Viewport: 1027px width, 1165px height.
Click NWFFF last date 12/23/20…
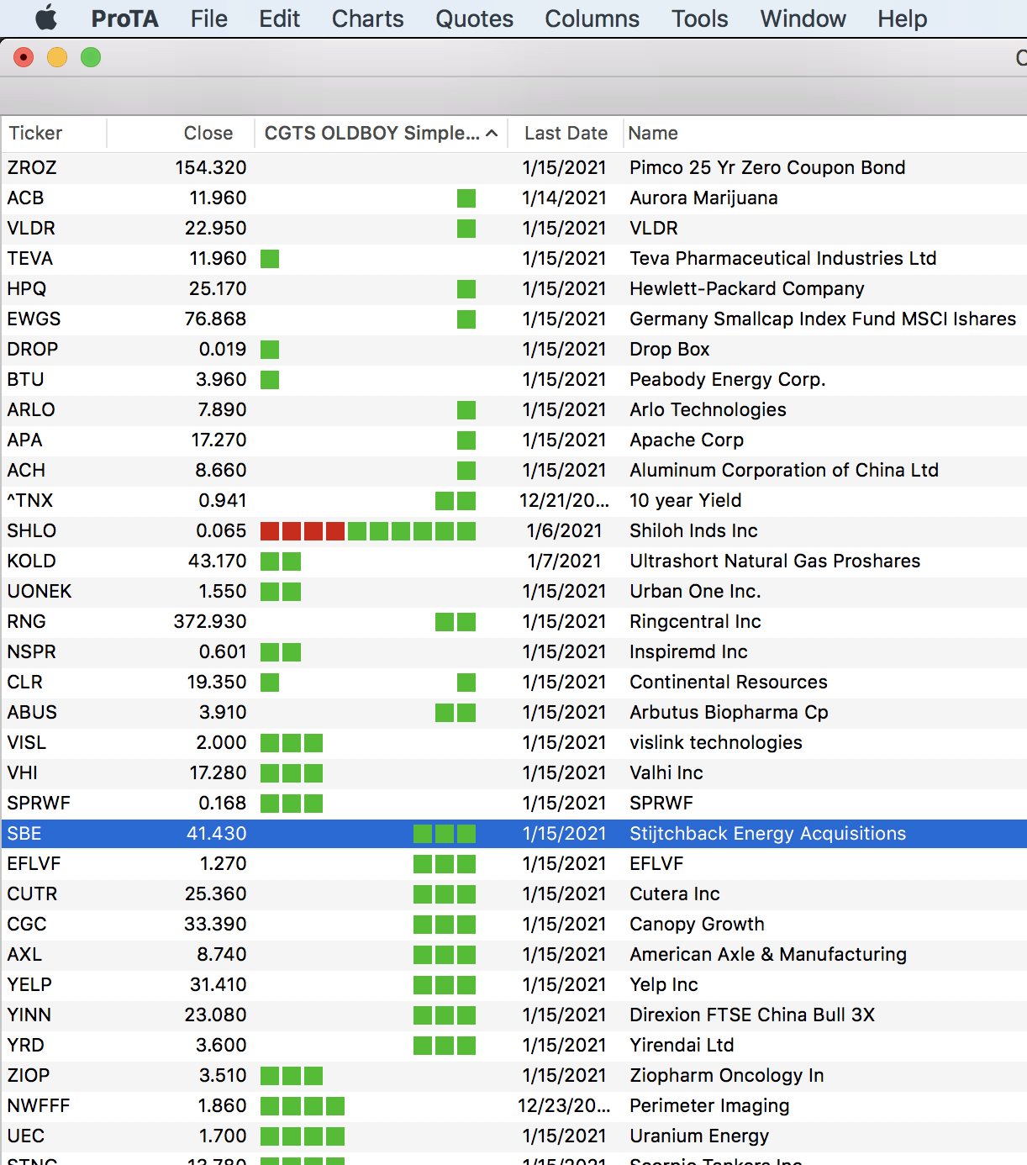[564, 1105]
